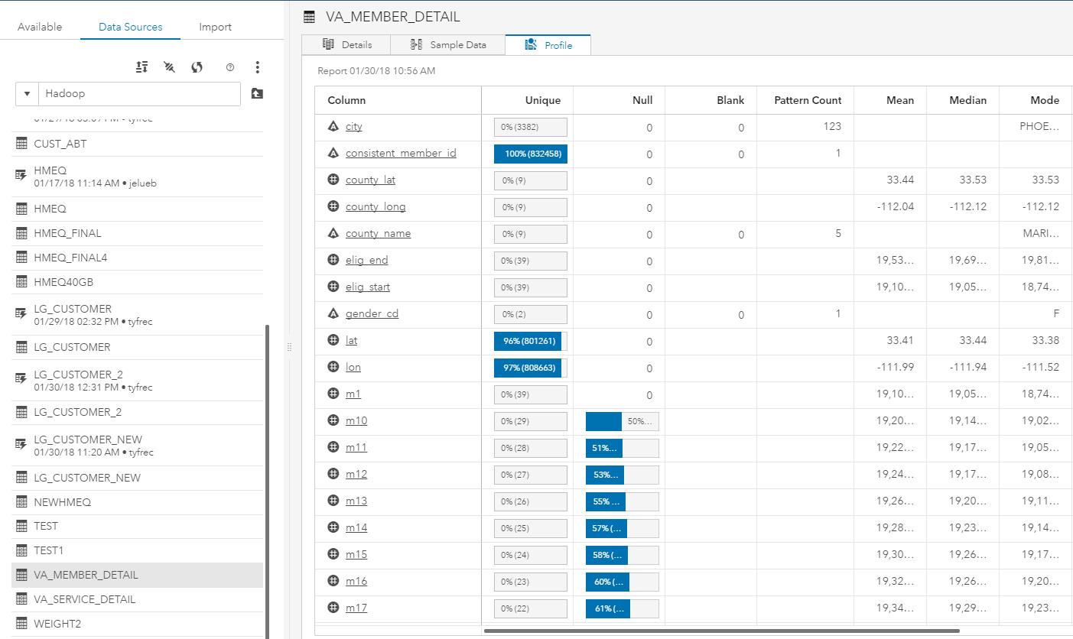1073x639 pixels.
Task: Switch to the Sample Data tab
Action: click(447, 44)
